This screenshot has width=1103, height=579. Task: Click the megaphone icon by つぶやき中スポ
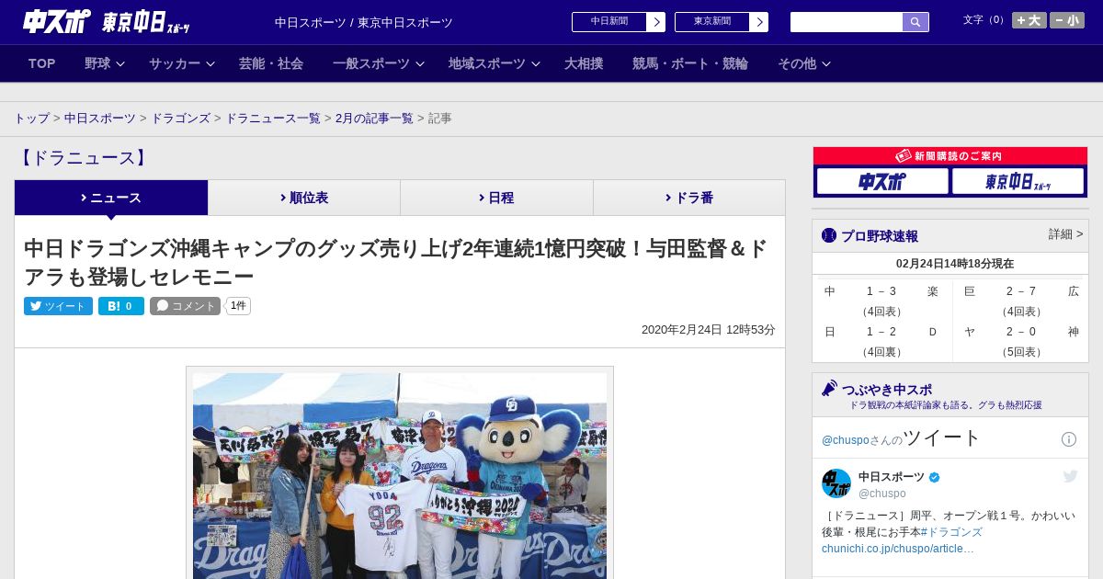(x=830, y=389)
